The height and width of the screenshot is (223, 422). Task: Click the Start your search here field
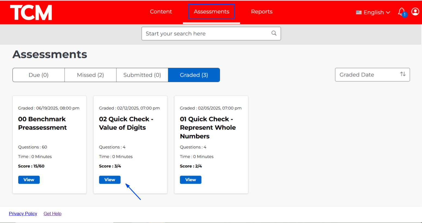(207, 34)
